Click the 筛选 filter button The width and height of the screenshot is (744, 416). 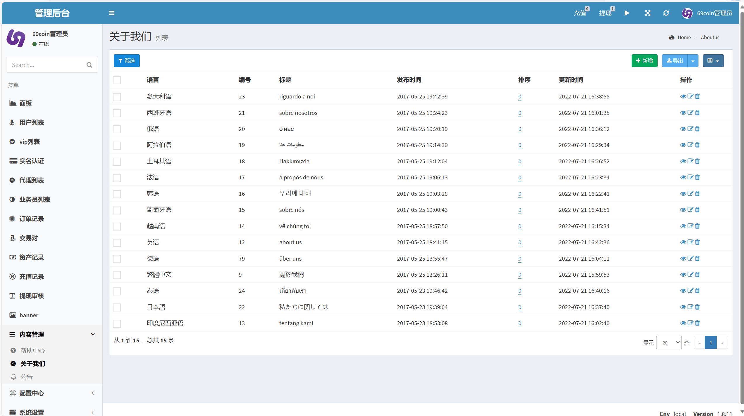pos(126,60)
